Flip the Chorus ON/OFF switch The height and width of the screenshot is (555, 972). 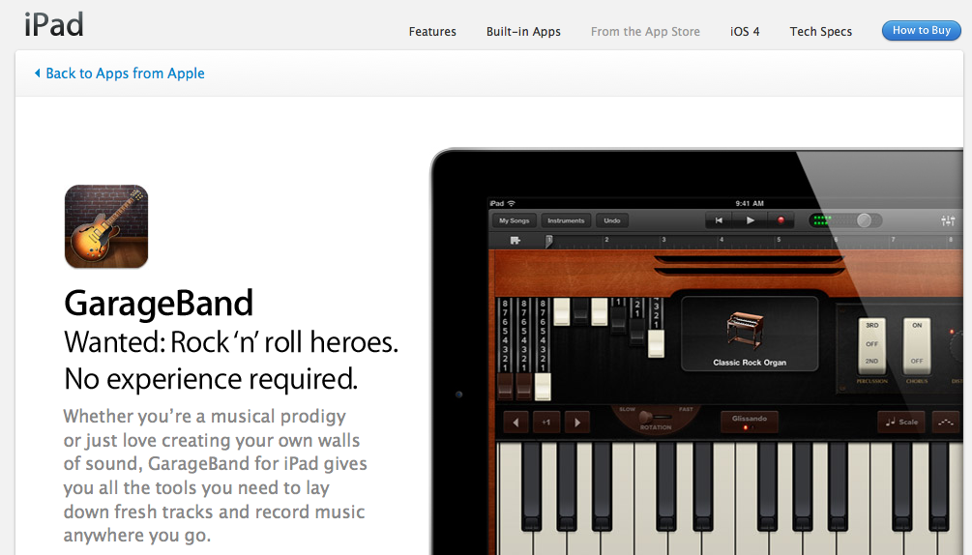click(917, 343)
